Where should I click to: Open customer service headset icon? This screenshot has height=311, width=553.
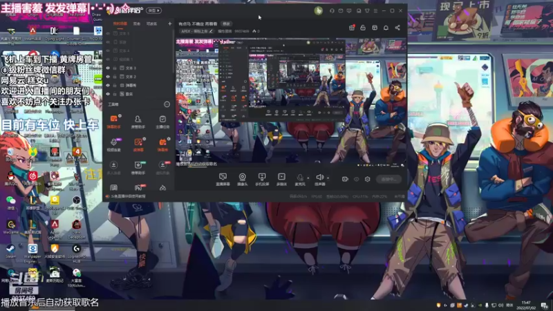[332, 11]
